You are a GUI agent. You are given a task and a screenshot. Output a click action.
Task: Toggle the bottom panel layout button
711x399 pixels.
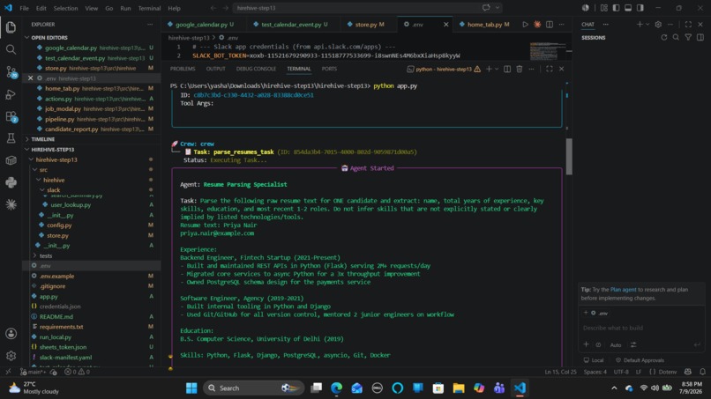628,8
